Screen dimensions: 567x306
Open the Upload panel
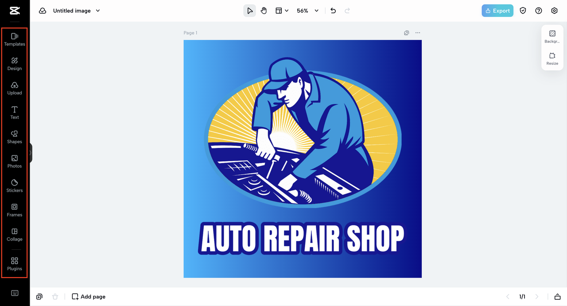tap(15, 88)
